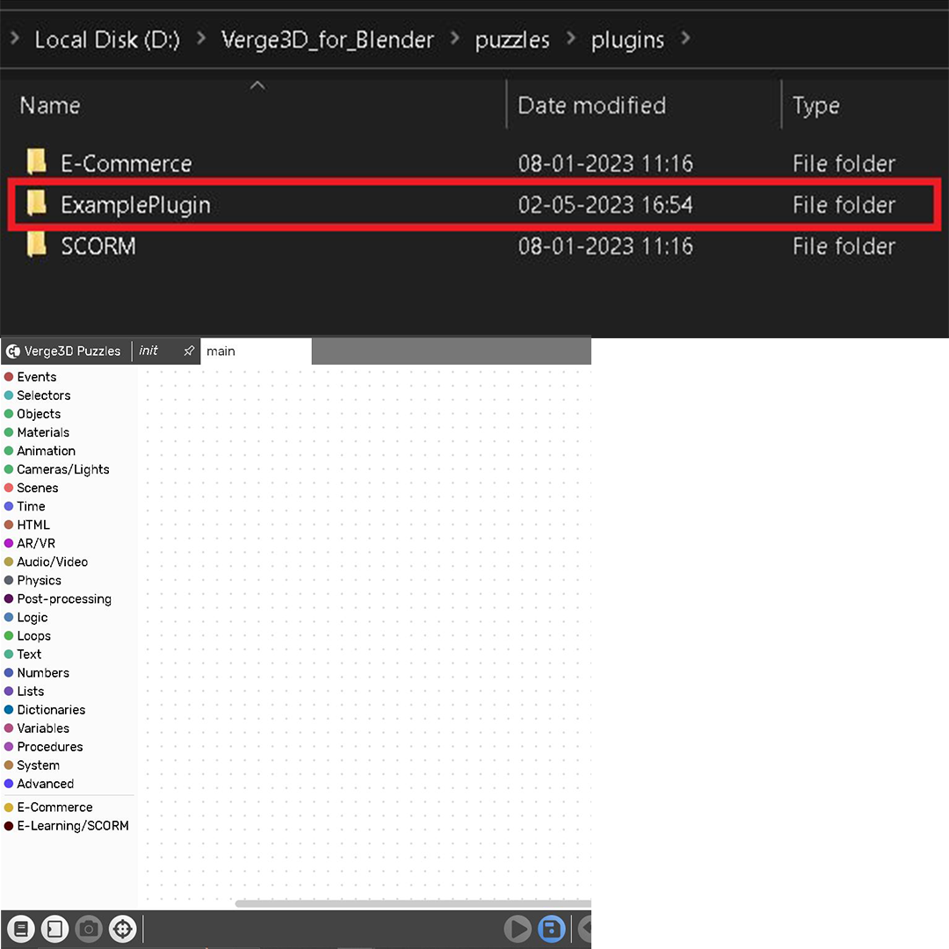Click the SCORM folder icon in Explorer
The image size is (949, 949).
[37, 244]
